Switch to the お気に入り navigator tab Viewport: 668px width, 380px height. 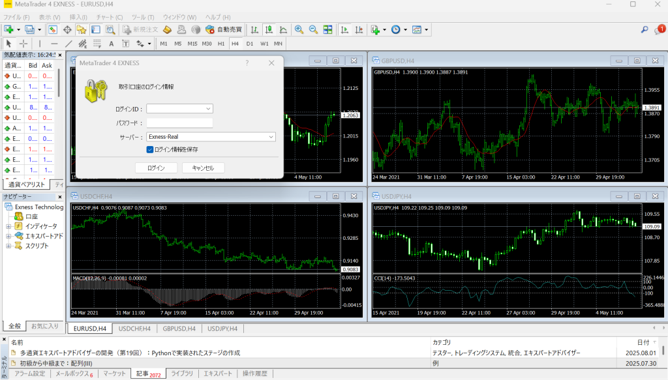(45, 326)
